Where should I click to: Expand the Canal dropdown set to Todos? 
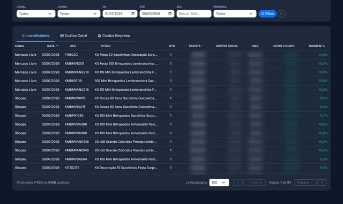(36, 13)
